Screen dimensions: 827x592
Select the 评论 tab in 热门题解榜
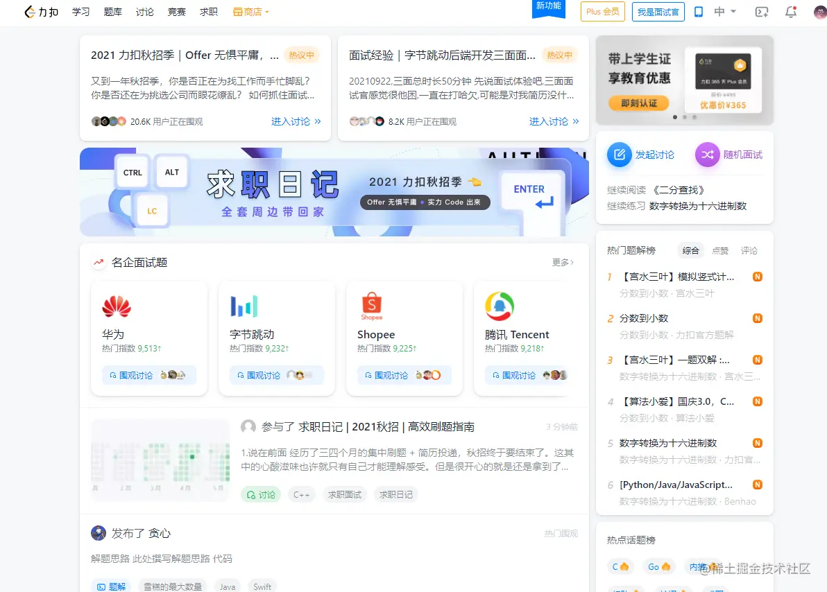749,250
